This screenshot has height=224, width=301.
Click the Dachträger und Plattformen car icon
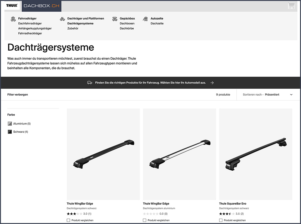(62, 19)
